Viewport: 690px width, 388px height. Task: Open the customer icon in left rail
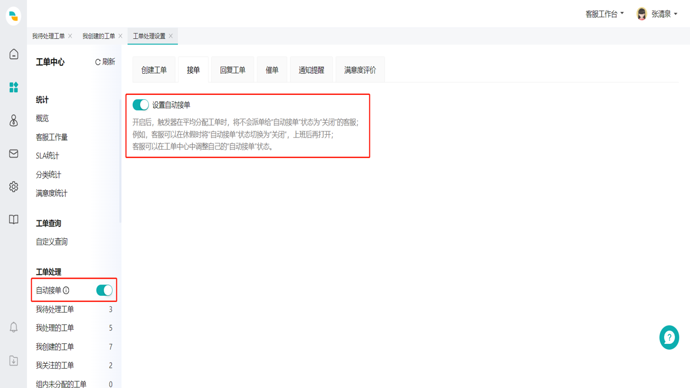pos(14,120)
